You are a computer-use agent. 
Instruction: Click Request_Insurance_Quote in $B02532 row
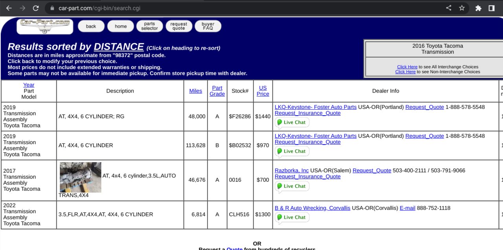point(308,142)
